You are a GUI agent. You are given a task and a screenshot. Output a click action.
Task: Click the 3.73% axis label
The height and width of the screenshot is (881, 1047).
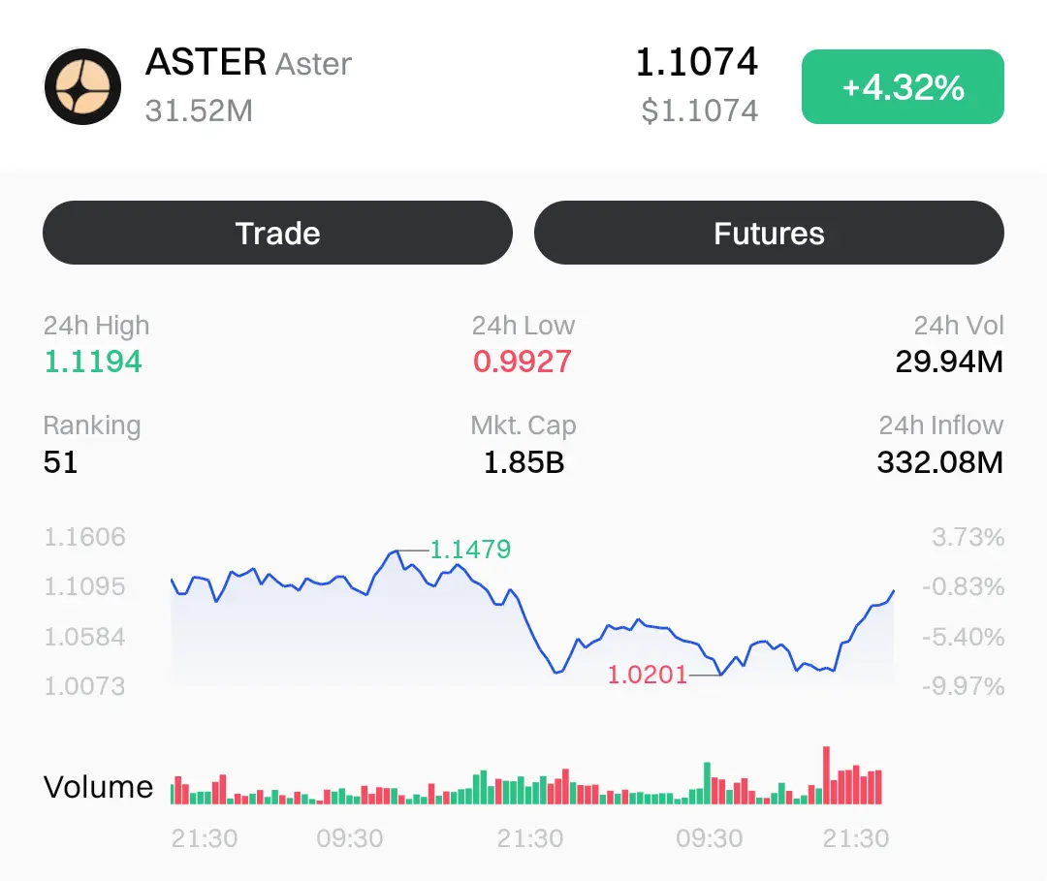pyautogui.click(x=968, y=536)
